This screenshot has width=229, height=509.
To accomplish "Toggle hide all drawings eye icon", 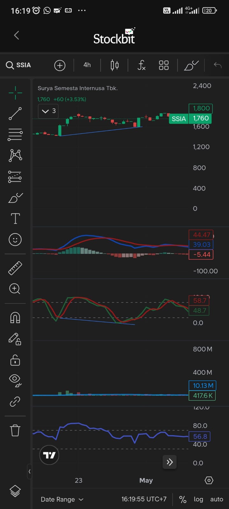I will 15,380.
